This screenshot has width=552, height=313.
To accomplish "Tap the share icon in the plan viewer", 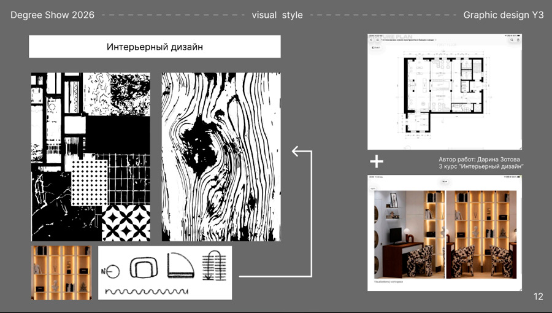I will pyautogui.click(x=518, y=40).
